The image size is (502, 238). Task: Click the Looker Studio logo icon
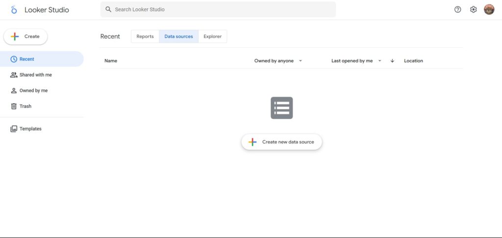coord(14,10)
